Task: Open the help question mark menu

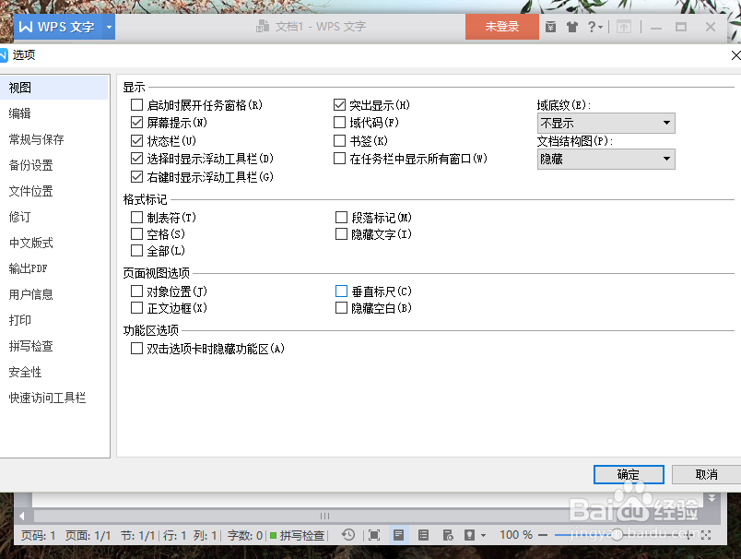Action: [x=594, y=27]
